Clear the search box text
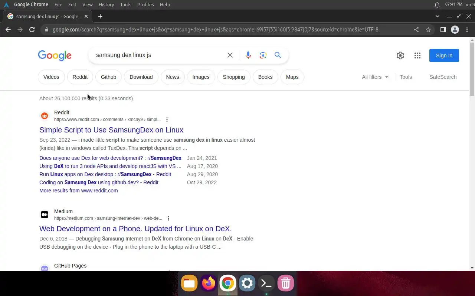This screenshot has width=475, height=296. pyautogui.click(x=230, y=55)
